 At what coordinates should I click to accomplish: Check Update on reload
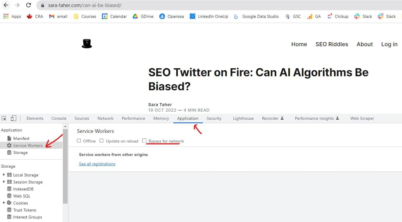click(101, 141)
